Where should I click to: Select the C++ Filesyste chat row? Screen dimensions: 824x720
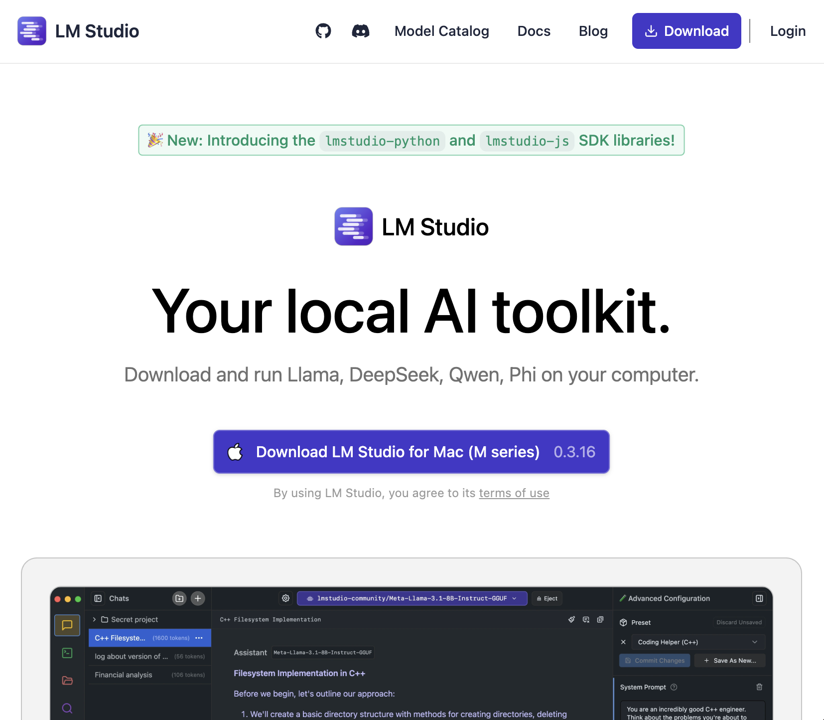click(x=150, y=638)
